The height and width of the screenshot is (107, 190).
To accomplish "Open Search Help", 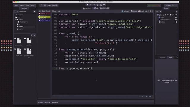I will pyautogui.click(x=143, y=11).
